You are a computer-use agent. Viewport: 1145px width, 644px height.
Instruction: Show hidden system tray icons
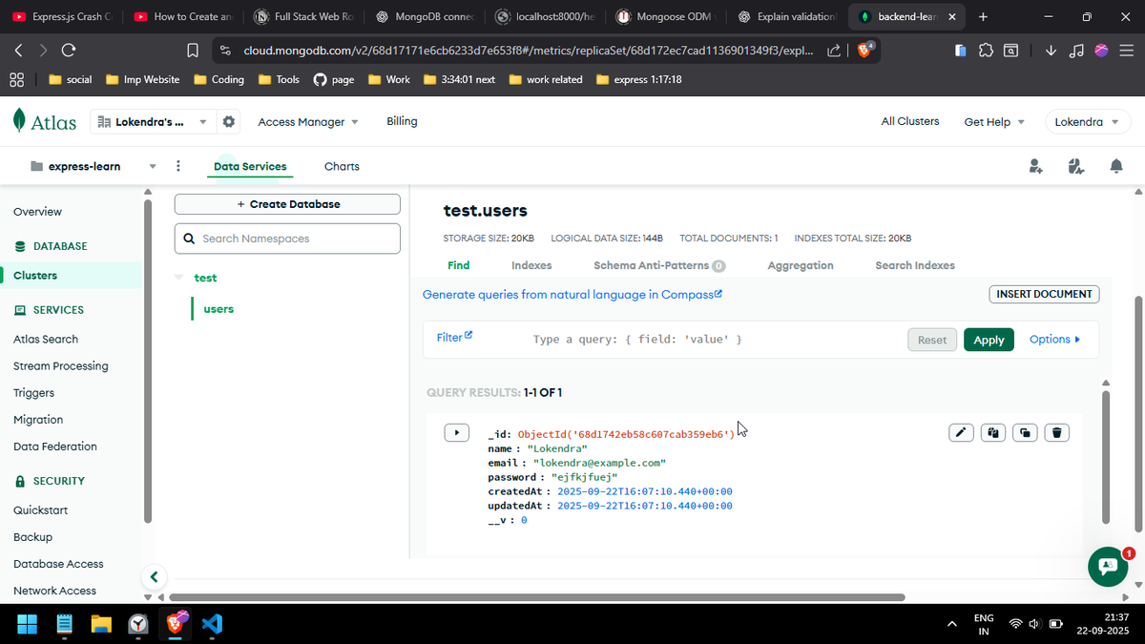point(951,624)
